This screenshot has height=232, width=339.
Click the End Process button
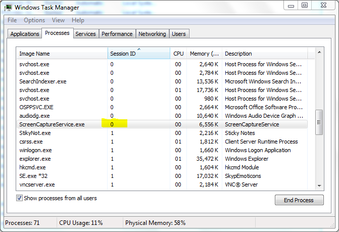pyautogui.click(x=299, y=200)
